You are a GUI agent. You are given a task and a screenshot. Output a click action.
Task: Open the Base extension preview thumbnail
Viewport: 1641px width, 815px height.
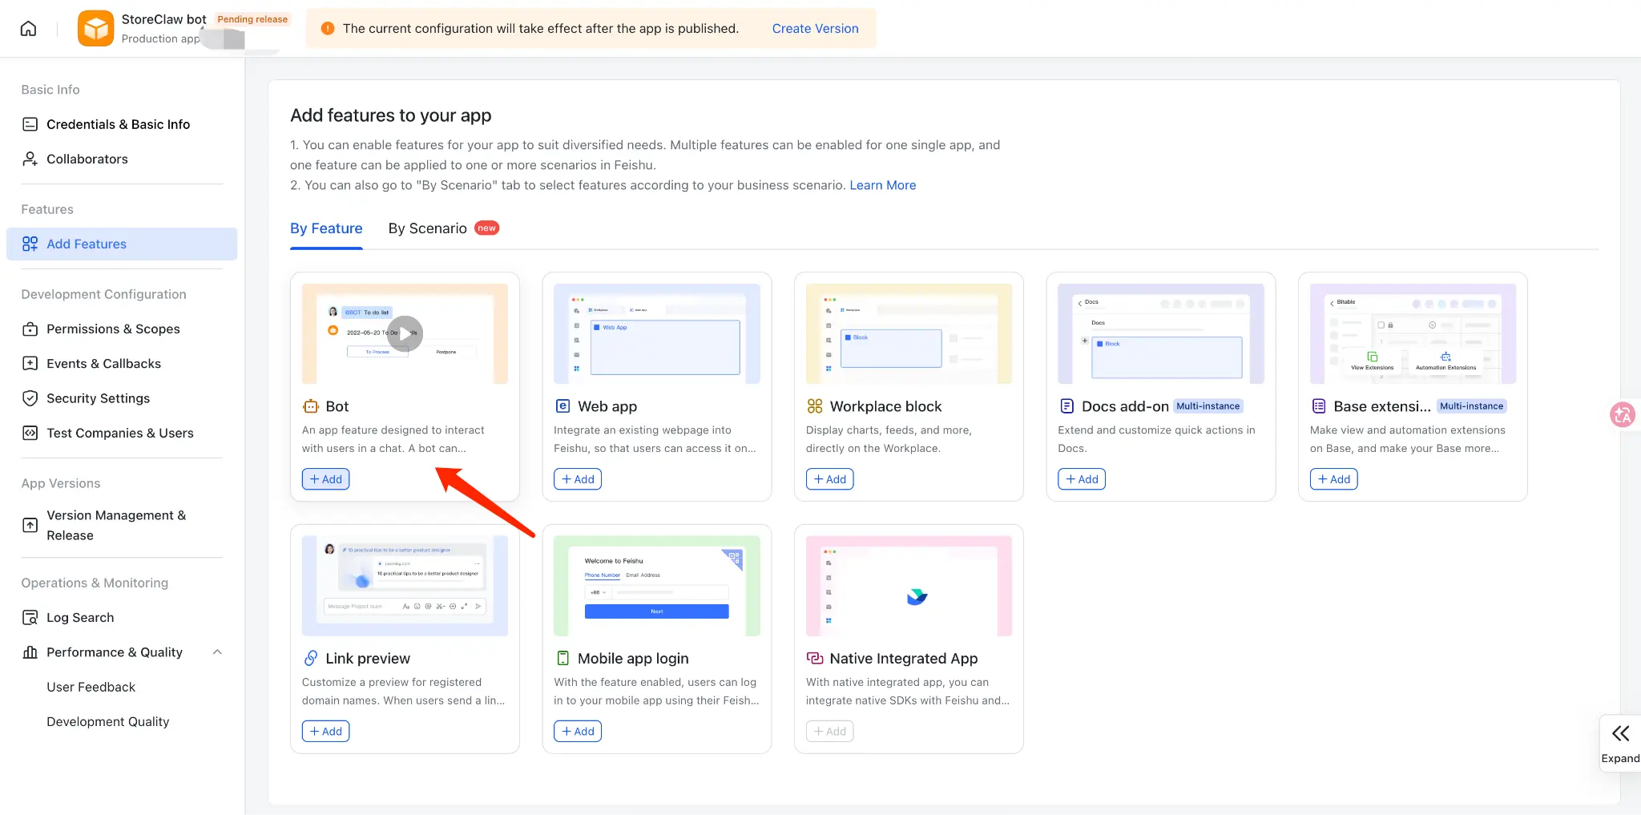click(1413, 333)
